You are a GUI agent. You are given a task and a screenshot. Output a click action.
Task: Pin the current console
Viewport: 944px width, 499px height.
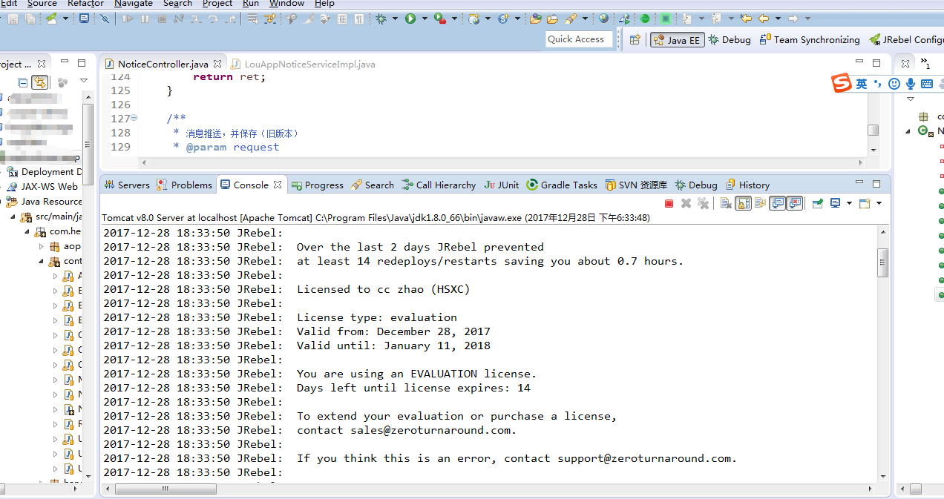tap(817, 203)
